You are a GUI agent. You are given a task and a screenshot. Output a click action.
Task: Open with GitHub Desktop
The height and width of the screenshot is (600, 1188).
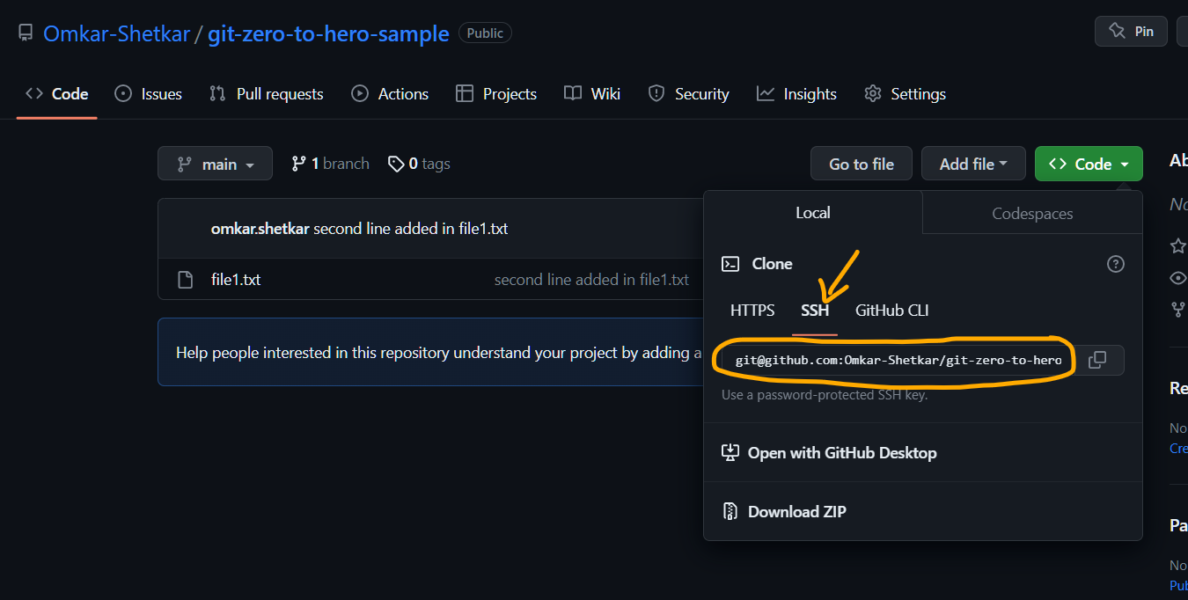(x=841, y=453)
